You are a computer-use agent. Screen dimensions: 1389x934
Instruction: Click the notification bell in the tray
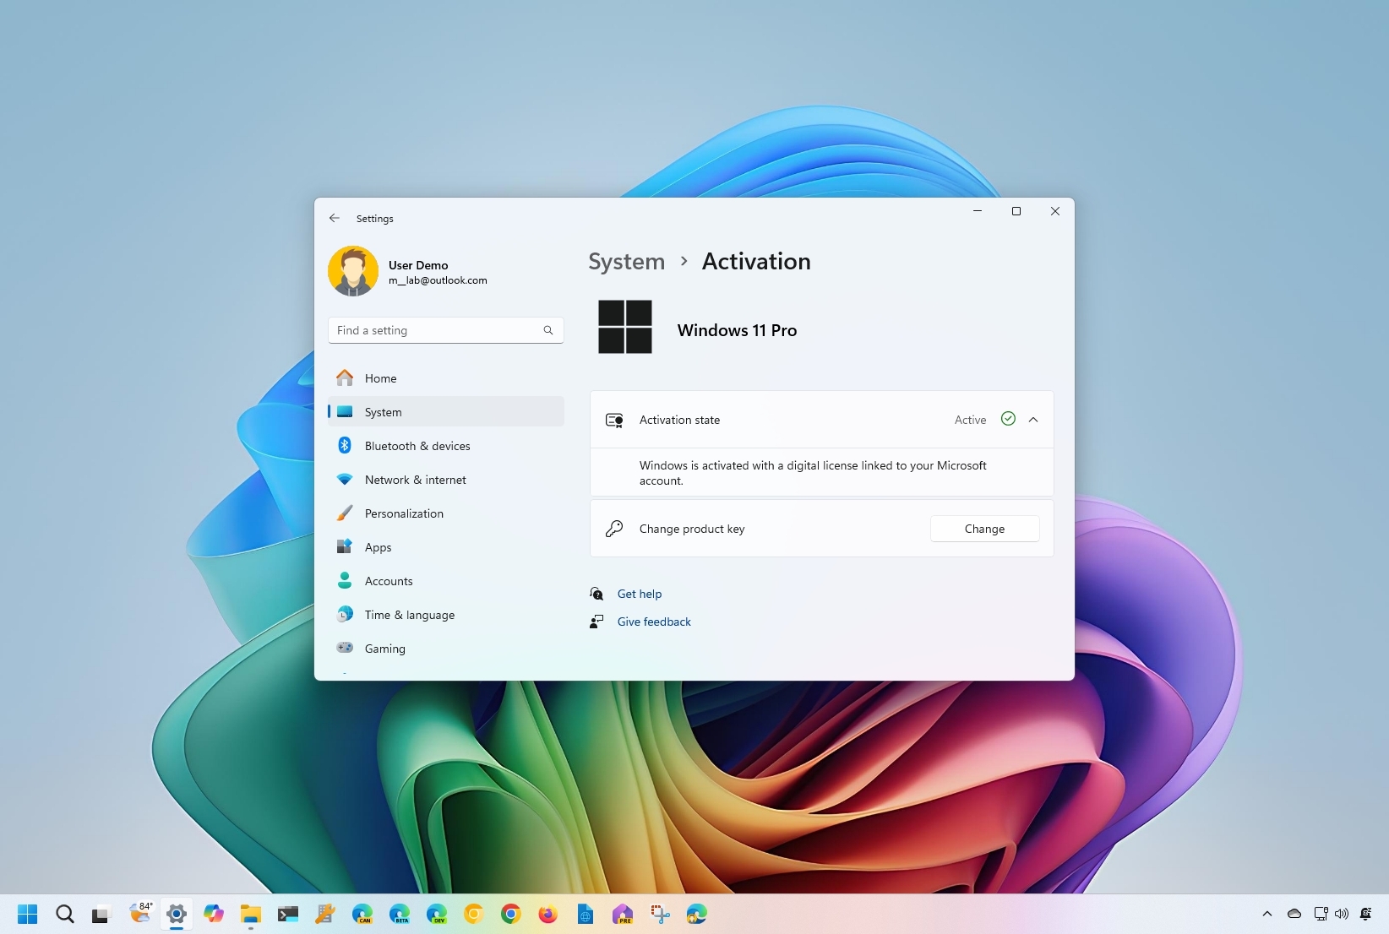click(x=1366, y=914)
